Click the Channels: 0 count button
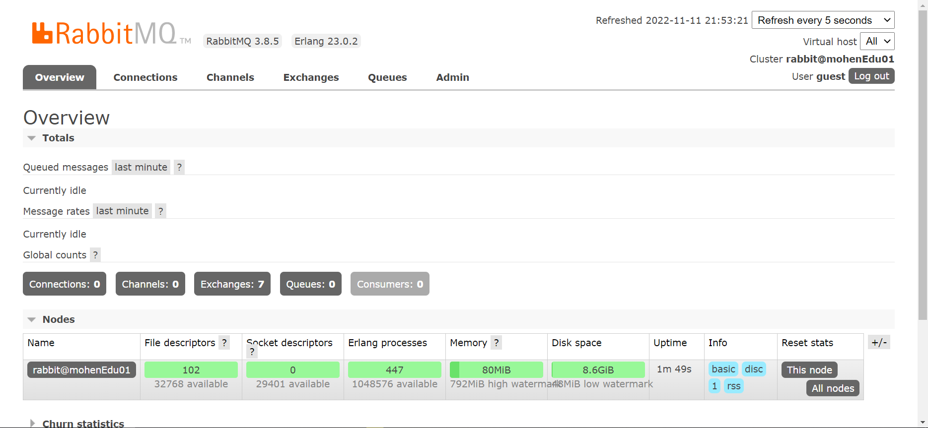 [150, 284]
